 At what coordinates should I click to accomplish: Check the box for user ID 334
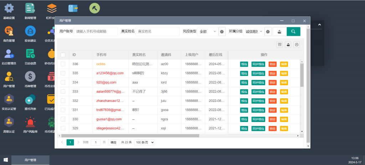coord(63,82)
